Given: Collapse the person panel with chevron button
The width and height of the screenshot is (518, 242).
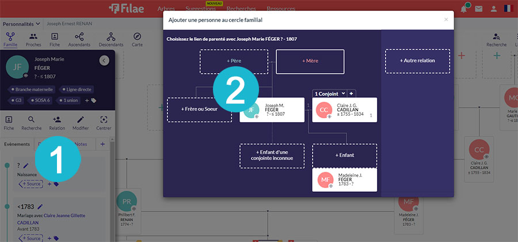Looking at the screenshot, I should (x=104, y=60).
